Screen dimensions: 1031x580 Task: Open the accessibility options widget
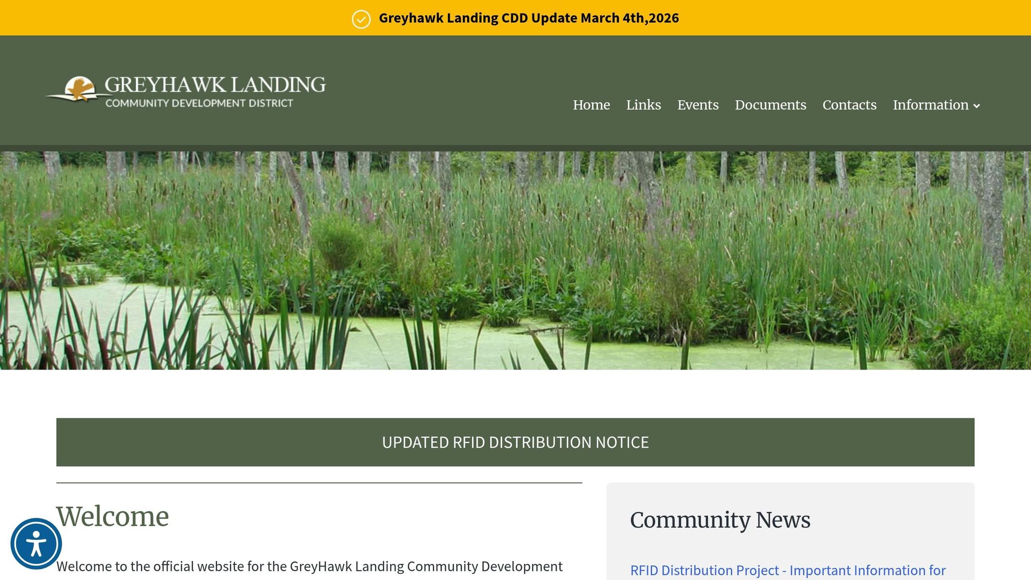pyautogui.click(x=36, y=544)
